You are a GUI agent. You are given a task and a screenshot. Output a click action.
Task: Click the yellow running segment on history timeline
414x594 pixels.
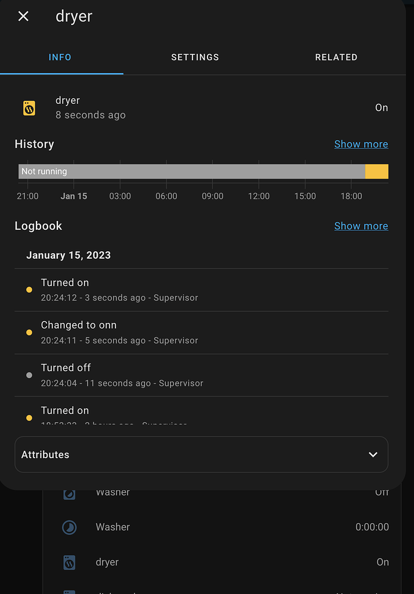377,172
